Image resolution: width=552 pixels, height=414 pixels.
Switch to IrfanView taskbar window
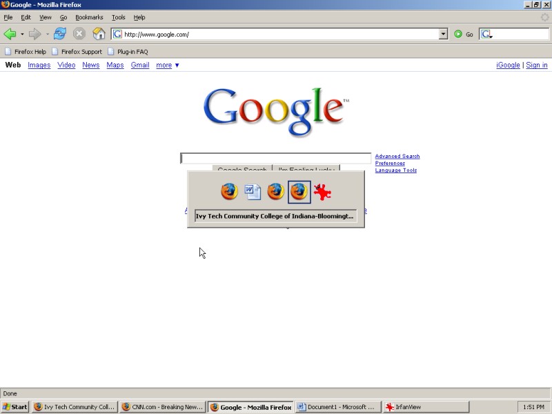click(426, 407)
